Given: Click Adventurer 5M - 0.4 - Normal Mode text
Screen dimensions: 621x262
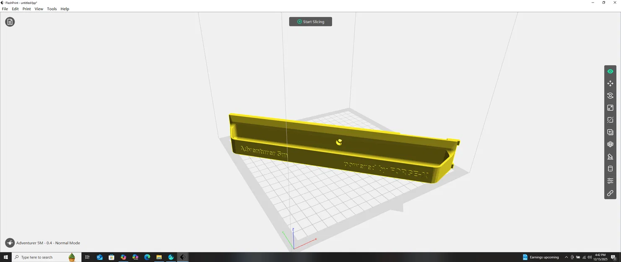Looking at the screenshot, I should point(48,243).
